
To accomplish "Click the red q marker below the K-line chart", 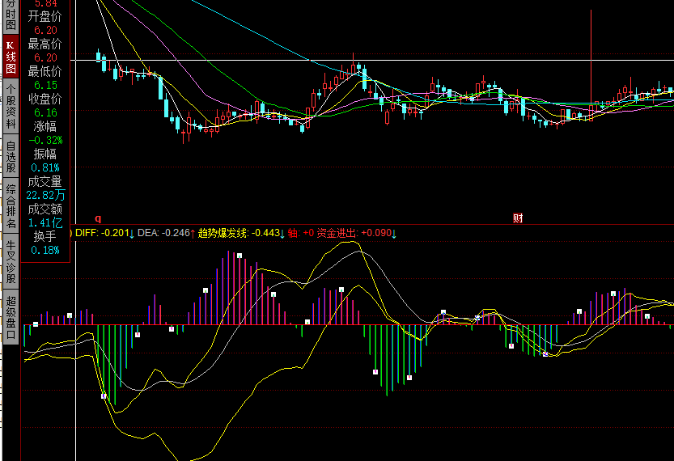I will tap(98, 218).
